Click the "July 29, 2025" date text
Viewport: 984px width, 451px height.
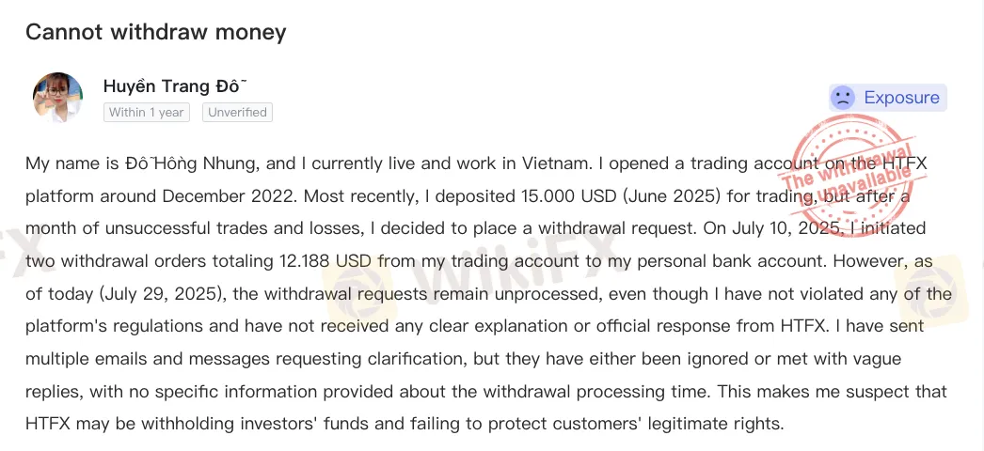(162, 294)
